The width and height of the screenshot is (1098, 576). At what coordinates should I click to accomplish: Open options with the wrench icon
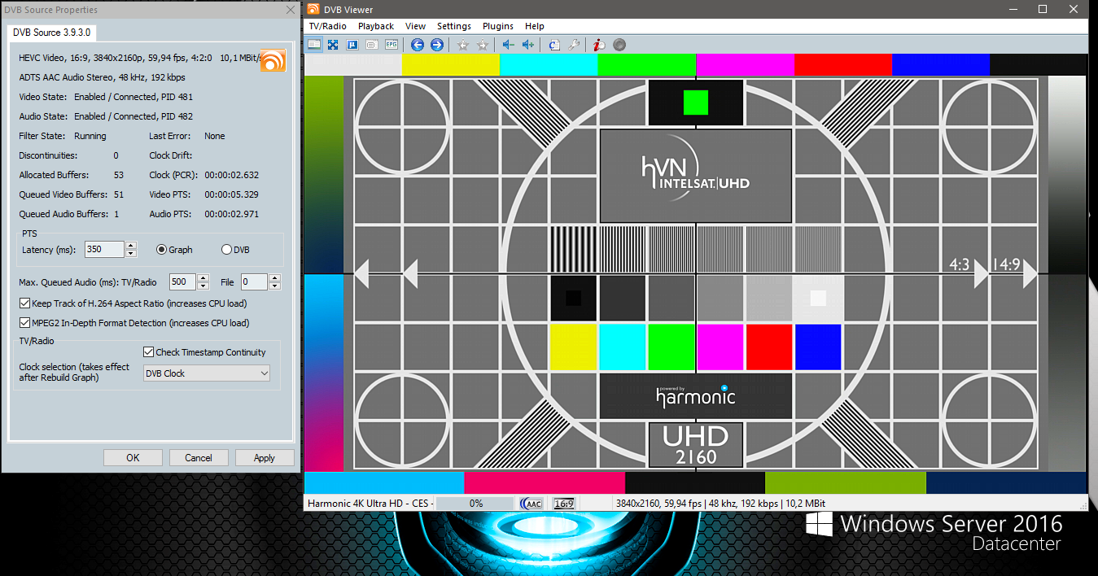(x=574, y=45)
